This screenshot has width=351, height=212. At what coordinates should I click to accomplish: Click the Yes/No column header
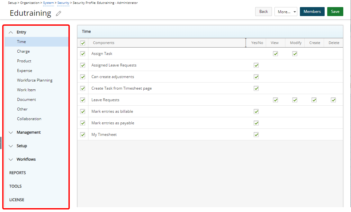coord(256,43)
